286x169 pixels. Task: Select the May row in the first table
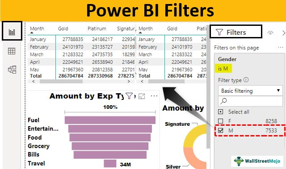[x=81, y=69]
